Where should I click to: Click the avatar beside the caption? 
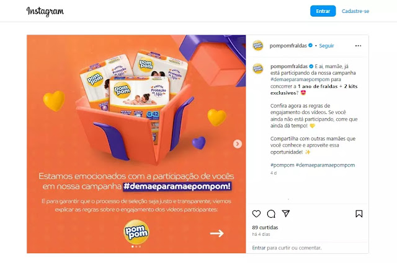pyautogui.click(x=258, y=69)
